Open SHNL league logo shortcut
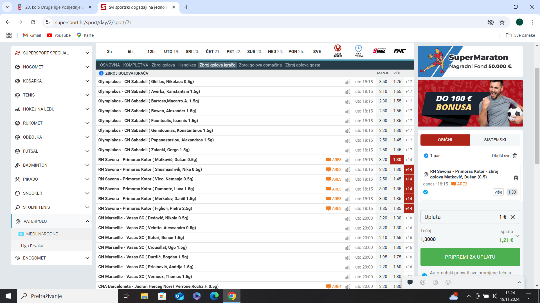The image size is (540, 303). coord(379,51)
